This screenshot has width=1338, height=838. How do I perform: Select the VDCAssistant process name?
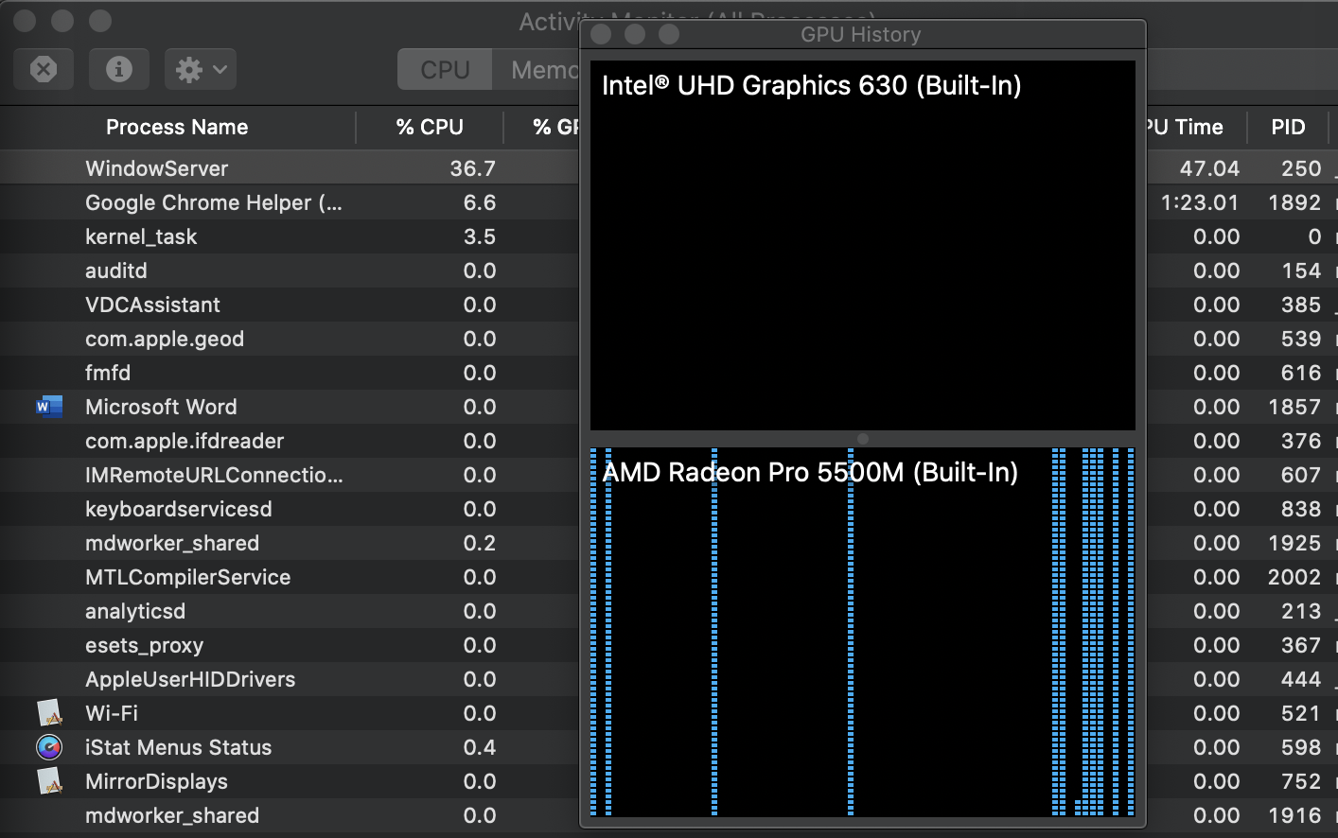152,305
